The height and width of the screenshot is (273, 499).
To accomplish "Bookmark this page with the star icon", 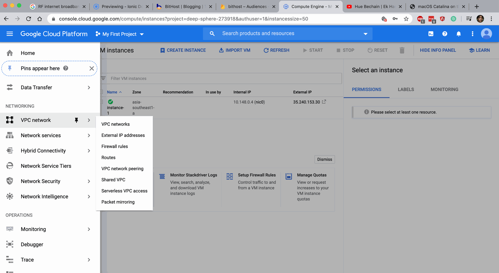I will pyautogui.click(x=406, y=19).
